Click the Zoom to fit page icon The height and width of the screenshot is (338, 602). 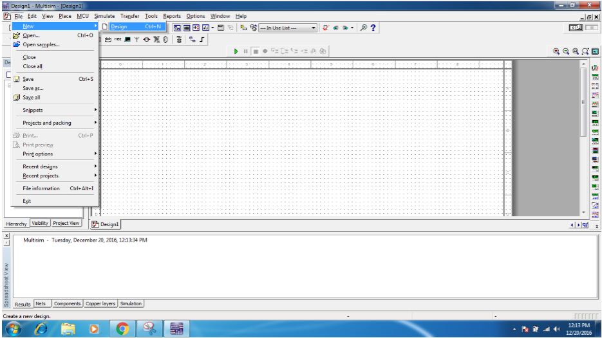pos(585,51)
